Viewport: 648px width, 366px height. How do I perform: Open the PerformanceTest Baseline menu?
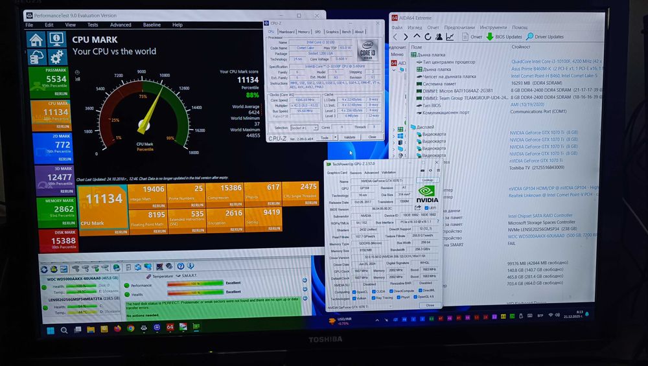152,25
